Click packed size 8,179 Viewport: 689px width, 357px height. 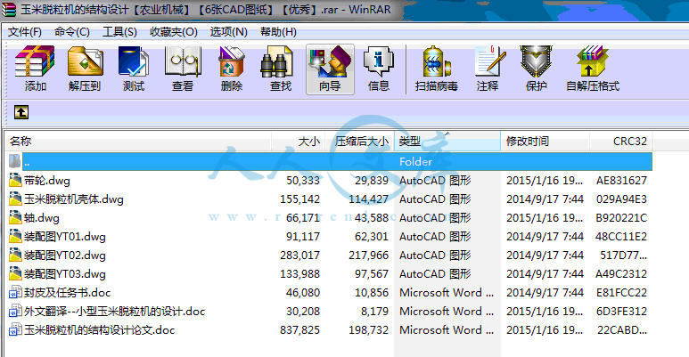point(374,312)
